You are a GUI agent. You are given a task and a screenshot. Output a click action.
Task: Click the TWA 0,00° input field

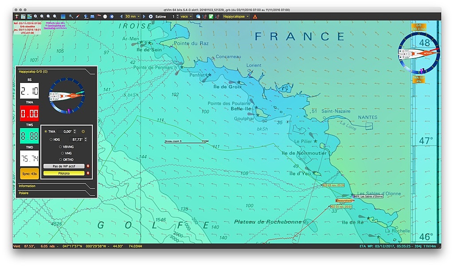[x=65, y=131]
